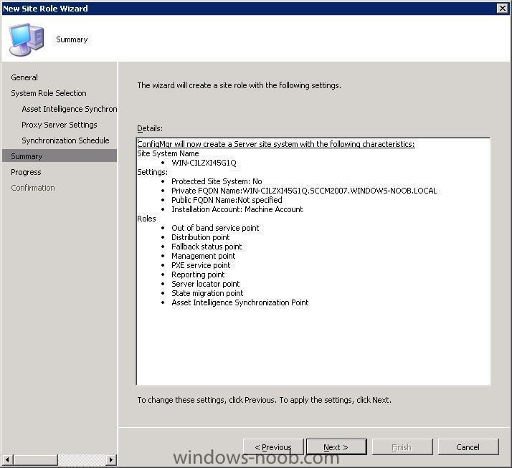This screenshot has height=468, width=512.
Task: Click the Details: label
Action: [150, 128]
